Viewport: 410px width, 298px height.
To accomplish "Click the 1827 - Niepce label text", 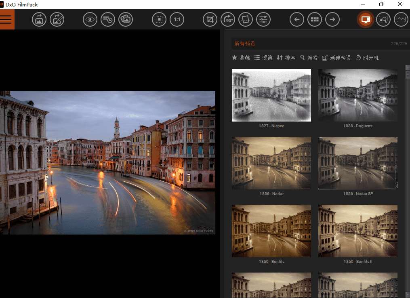I will click(271, 126).
